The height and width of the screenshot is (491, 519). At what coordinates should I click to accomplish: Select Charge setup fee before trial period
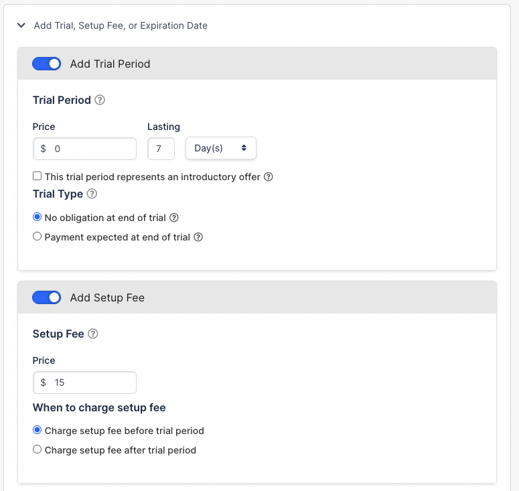[x=37, y=430]
